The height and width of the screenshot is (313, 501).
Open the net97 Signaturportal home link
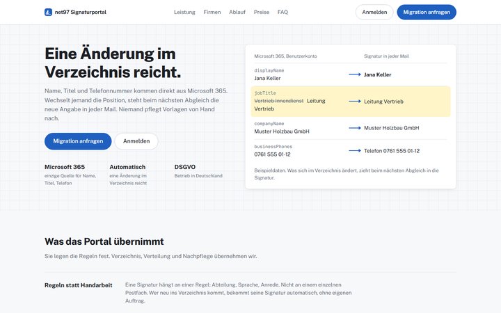coord(75,12)
